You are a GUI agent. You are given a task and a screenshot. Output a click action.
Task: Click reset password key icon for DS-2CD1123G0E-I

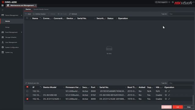[x=169, y=99]
